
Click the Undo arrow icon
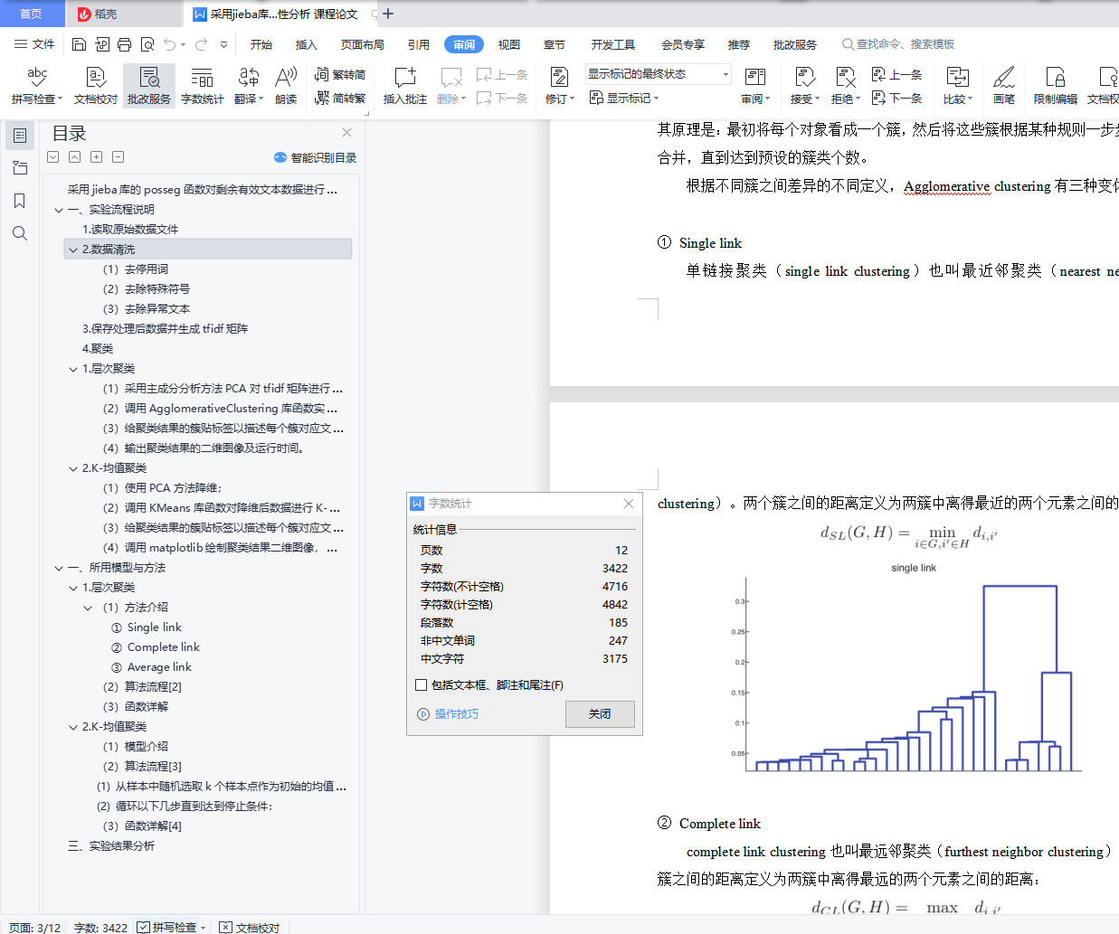point(170,44)
